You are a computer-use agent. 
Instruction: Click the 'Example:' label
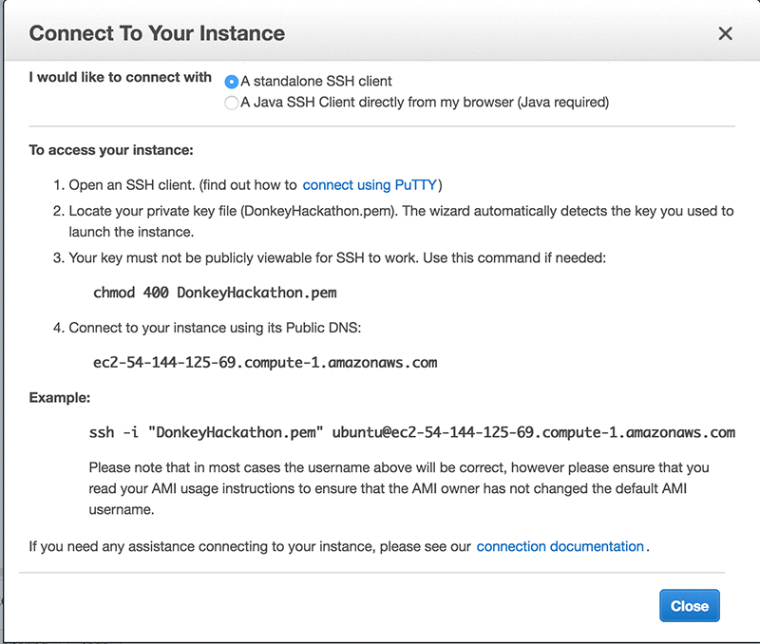point(58,397)
